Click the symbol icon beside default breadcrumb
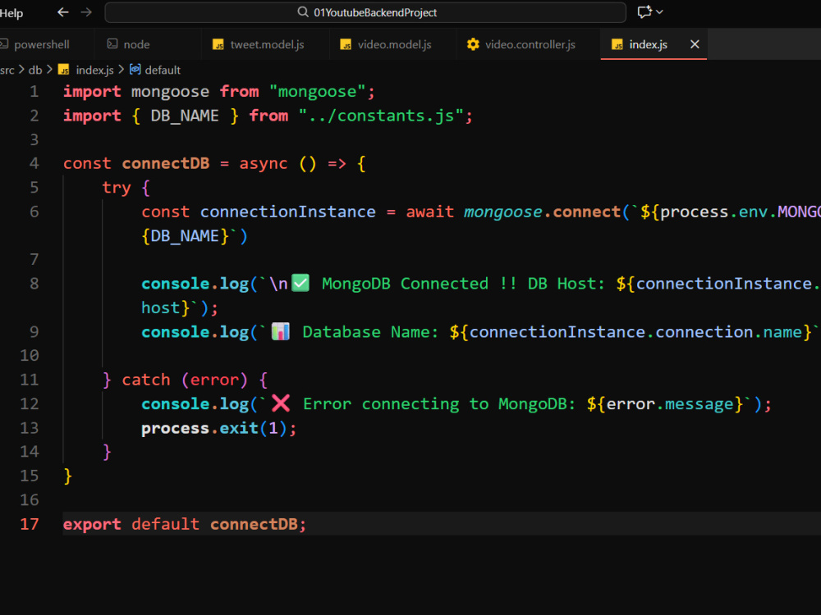Image resolution: width=821 pixels, height=615 pixels. pos(135,70)
